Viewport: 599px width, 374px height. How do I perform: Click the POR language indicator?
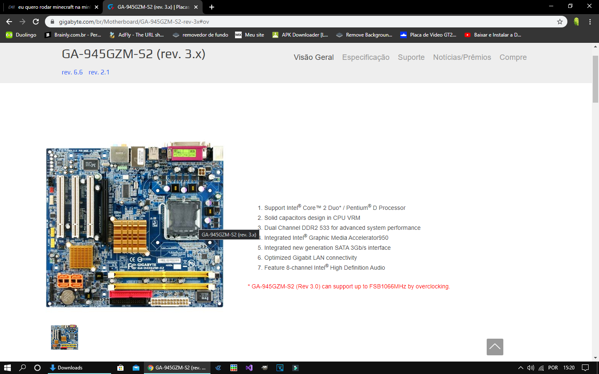553,368
